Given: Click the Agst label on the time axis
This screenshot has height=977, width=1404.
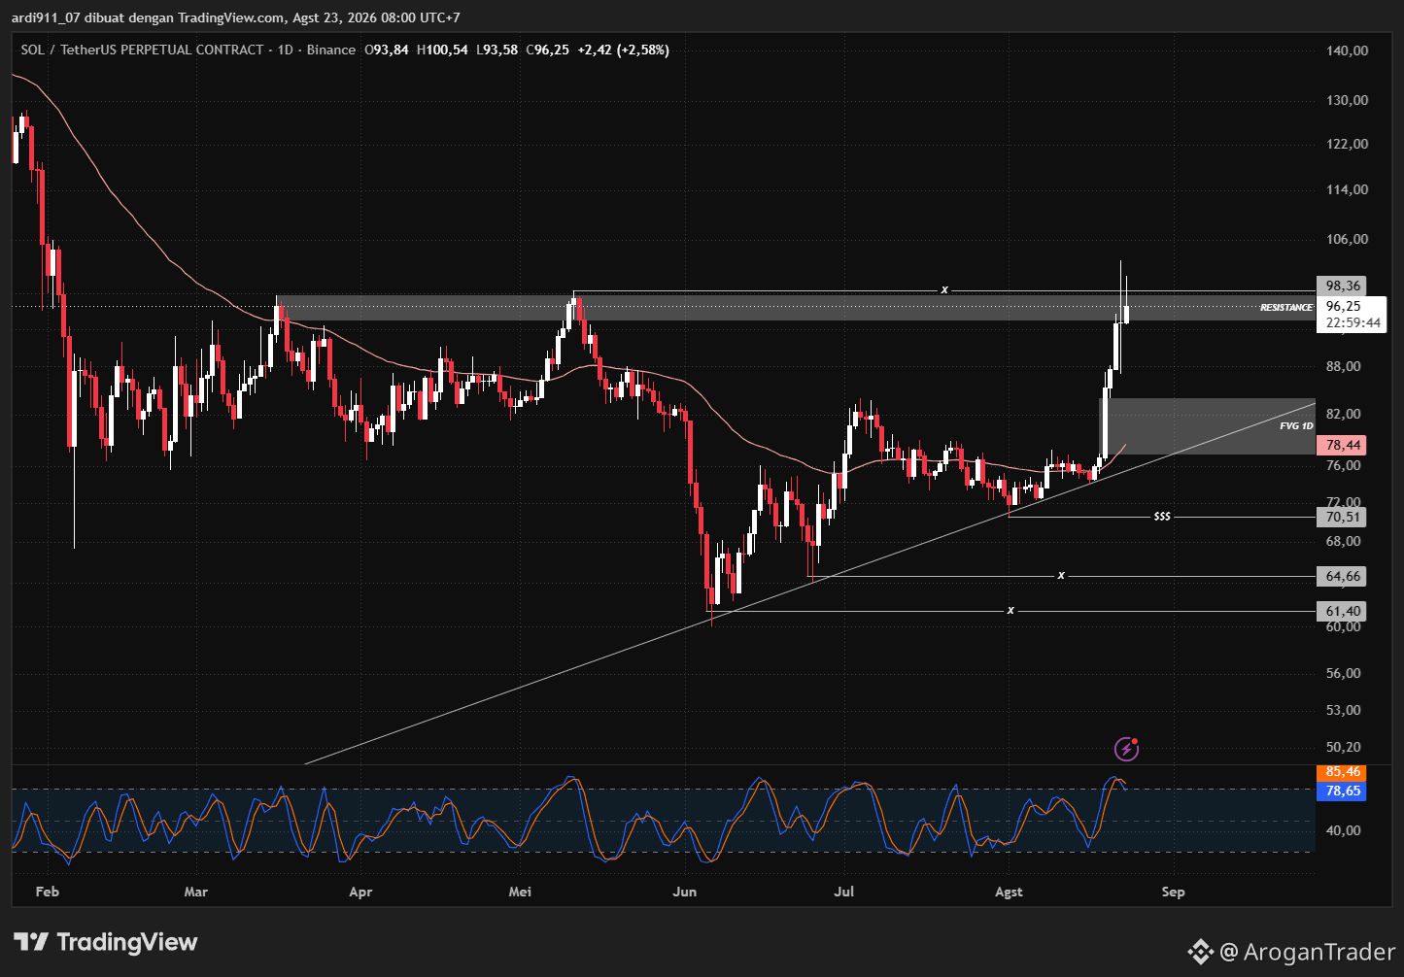Looking at the screenshot, I should coord(1009,892).
